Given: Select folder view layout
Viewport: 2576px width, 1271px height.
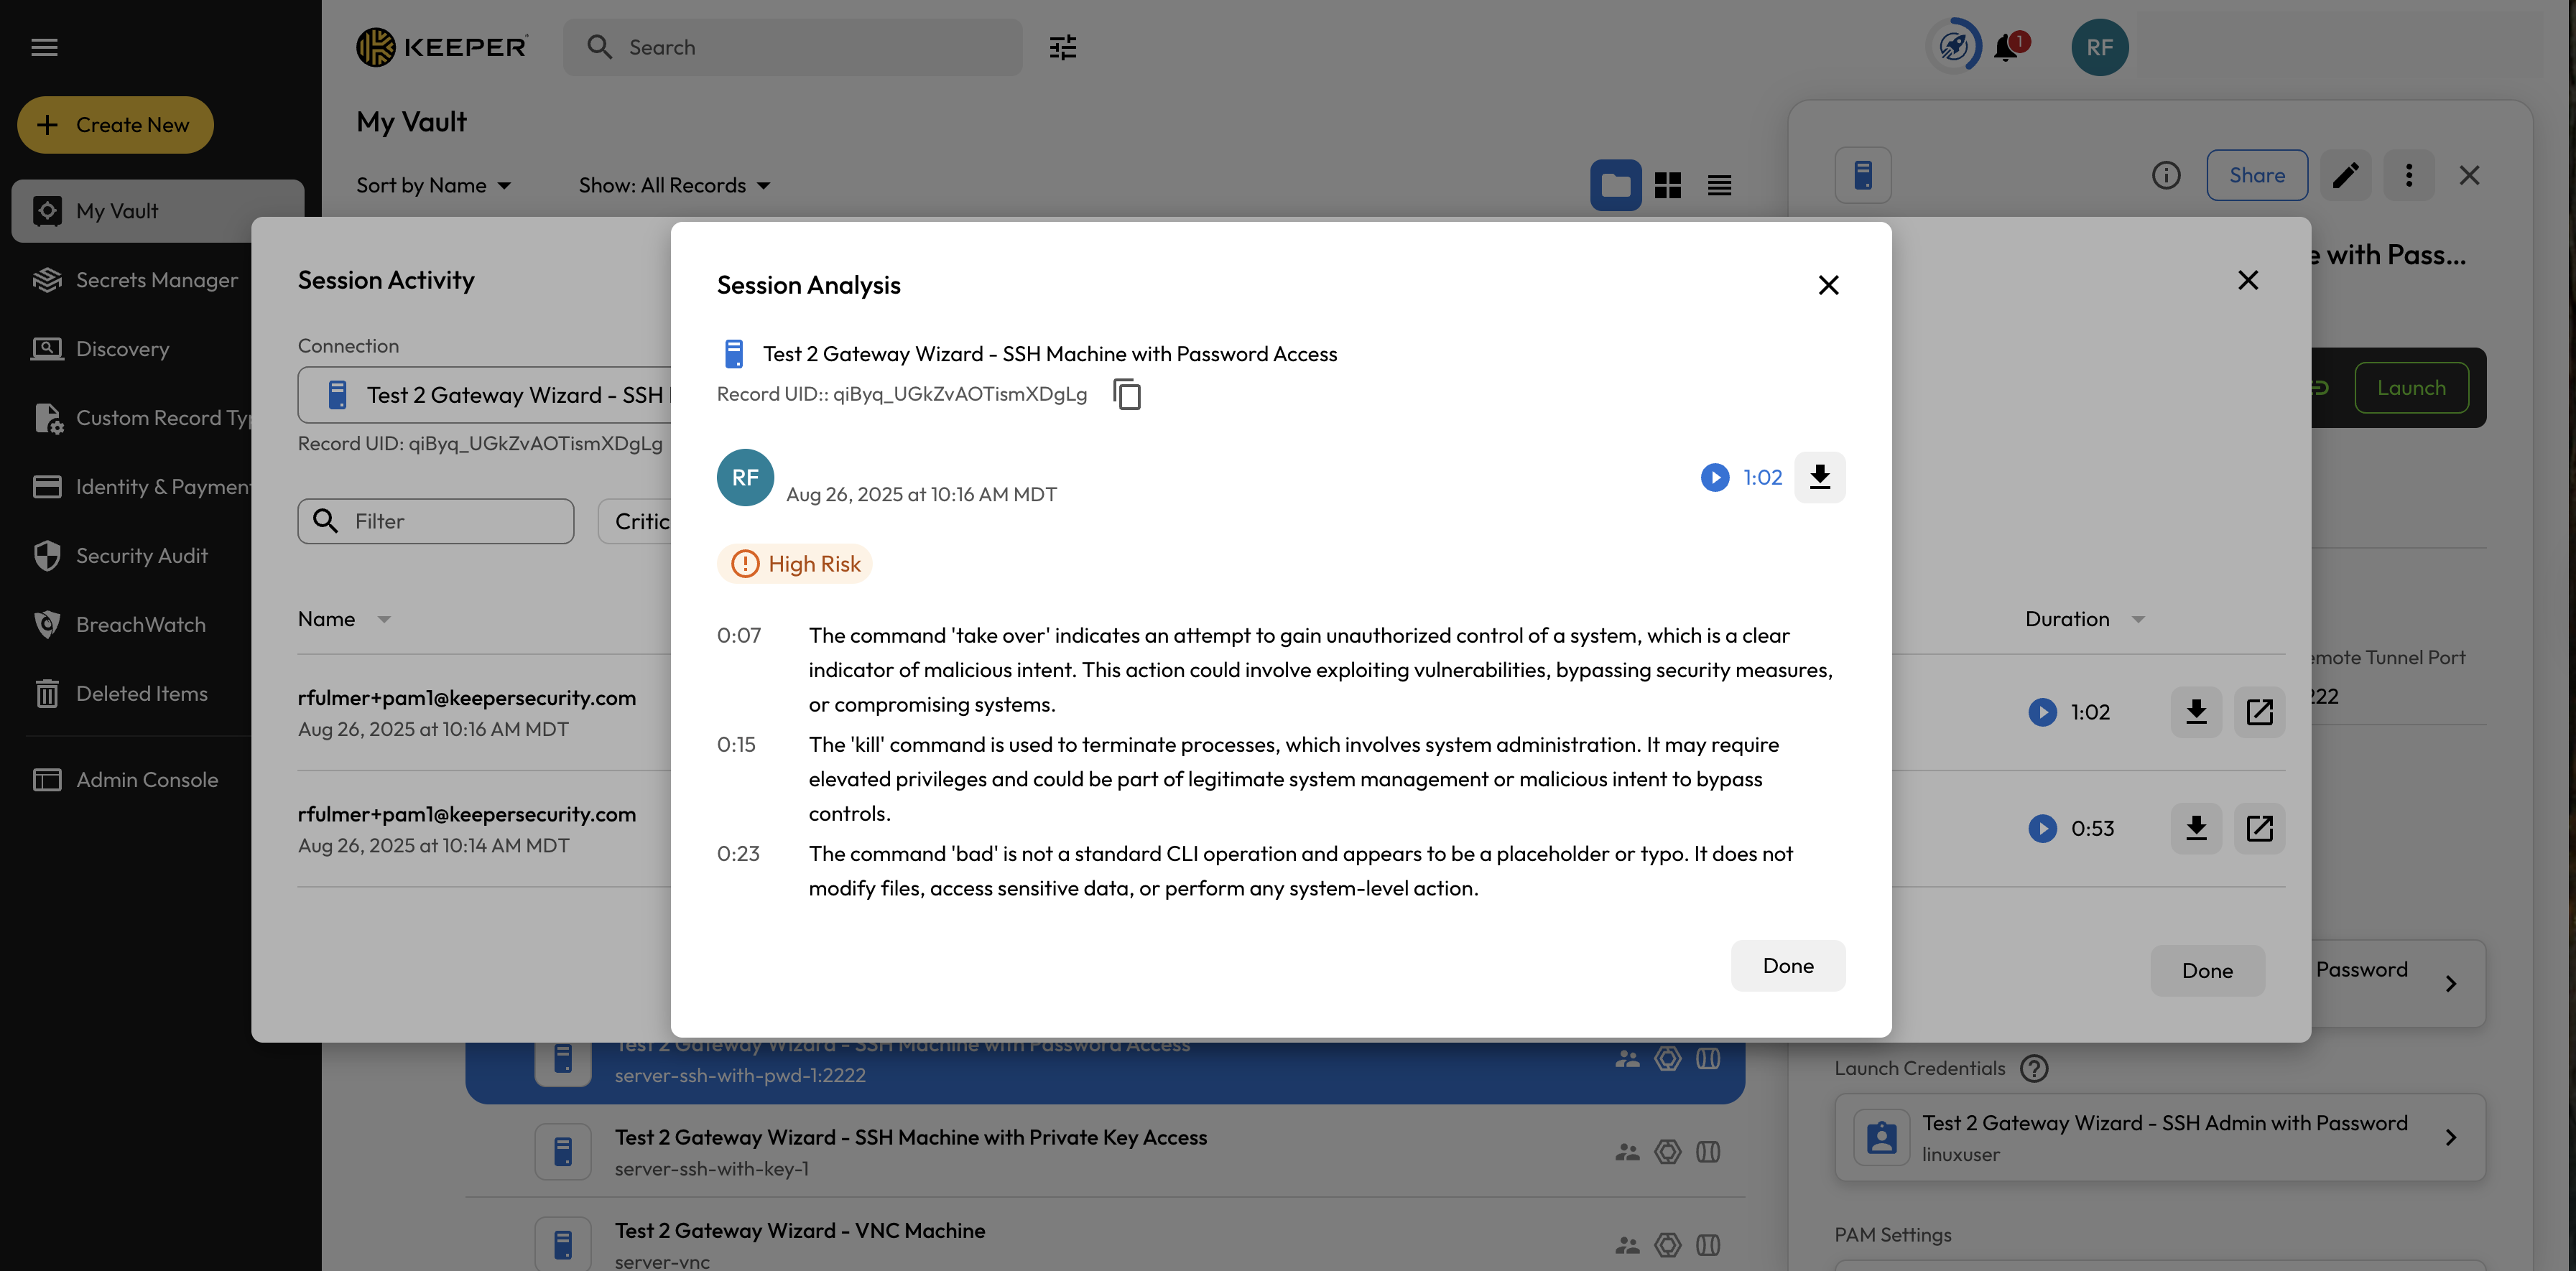Looking at the screenshot, I should pyautogui.click(x=1615, y=185).
